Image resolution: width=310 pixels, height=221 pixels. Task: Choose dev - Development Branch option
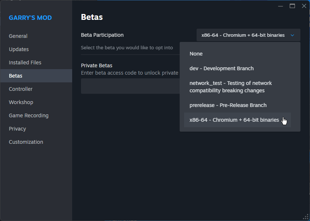tap(237, 68)
